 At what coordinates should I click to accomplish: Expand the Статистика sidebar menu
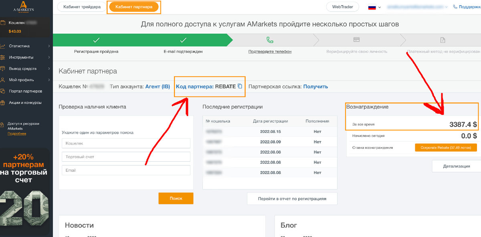tap(49, 46)
